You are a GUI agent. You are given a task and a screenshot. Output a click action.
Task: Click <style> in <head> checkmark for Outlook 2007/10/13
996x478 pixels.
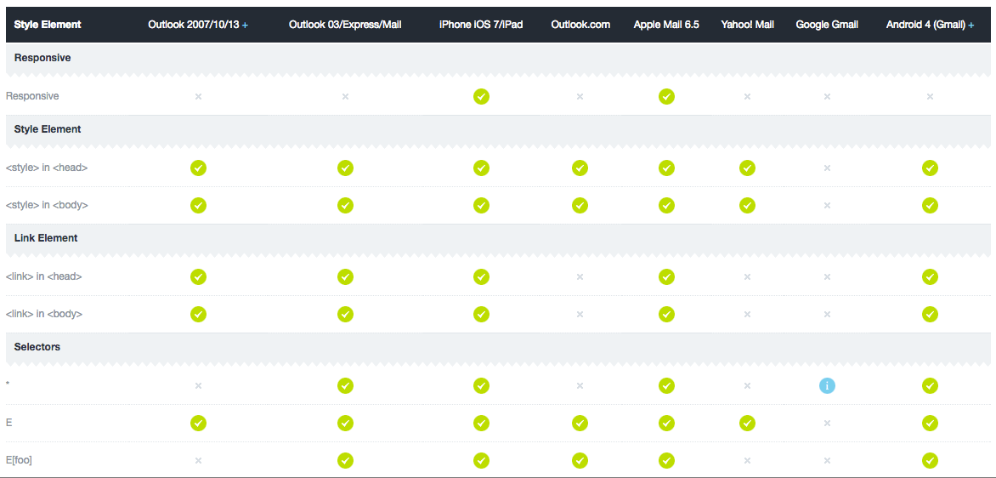pos(198,168)
